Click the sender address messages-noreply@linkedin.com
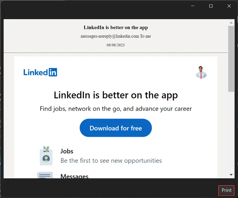The width and height of the screenshot is (238, 198). click(110, 36)
